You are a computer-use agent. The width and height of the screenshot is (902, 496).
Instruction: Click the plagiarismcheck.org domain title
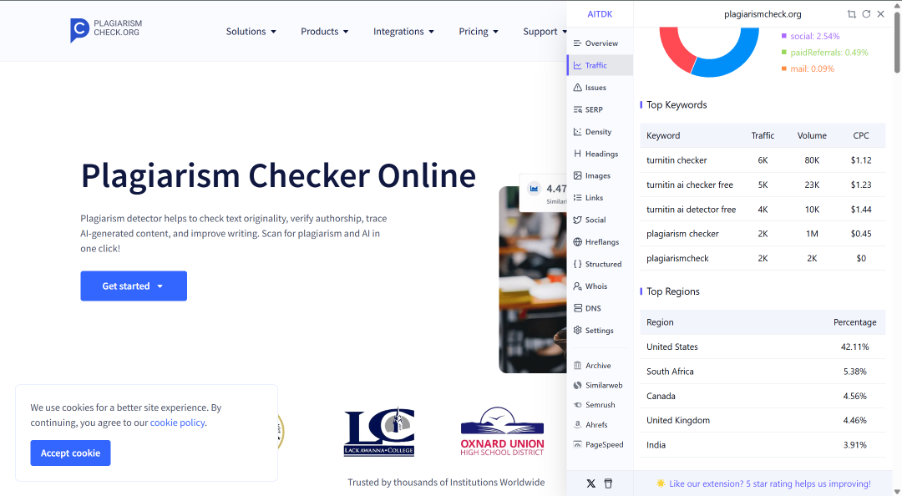pyautogui.click(x=763, y=14)
